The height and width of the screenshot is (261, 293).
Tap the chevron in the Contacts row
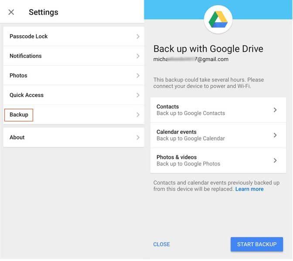(275, 110)
